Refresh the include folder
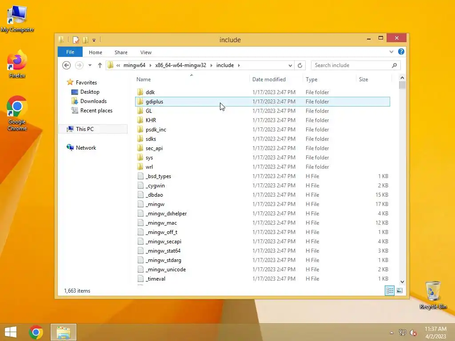 300,66
